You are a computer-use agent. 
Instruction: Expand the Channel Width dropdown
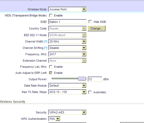click(67, 41)
